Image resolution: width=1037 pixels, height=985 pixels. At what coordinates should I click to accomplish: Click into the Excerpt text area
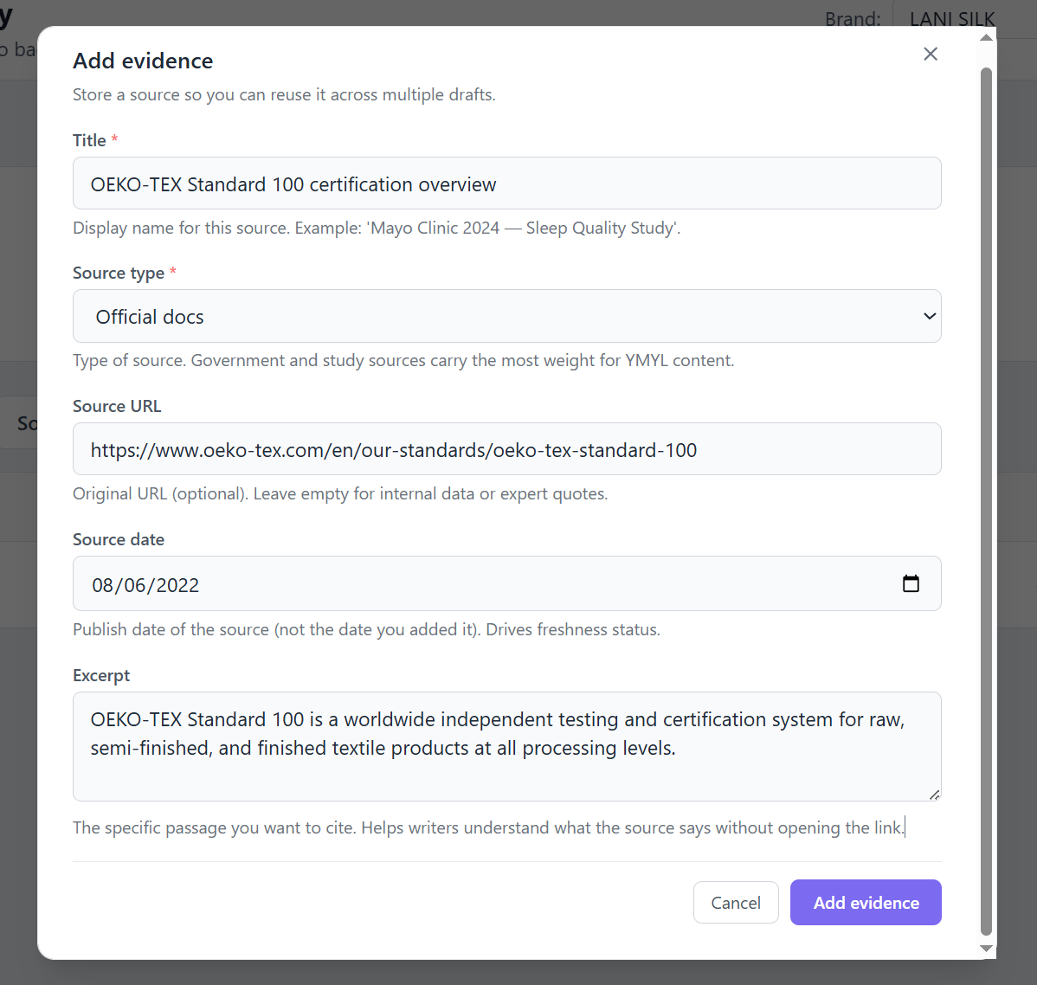tap(506, 747)
